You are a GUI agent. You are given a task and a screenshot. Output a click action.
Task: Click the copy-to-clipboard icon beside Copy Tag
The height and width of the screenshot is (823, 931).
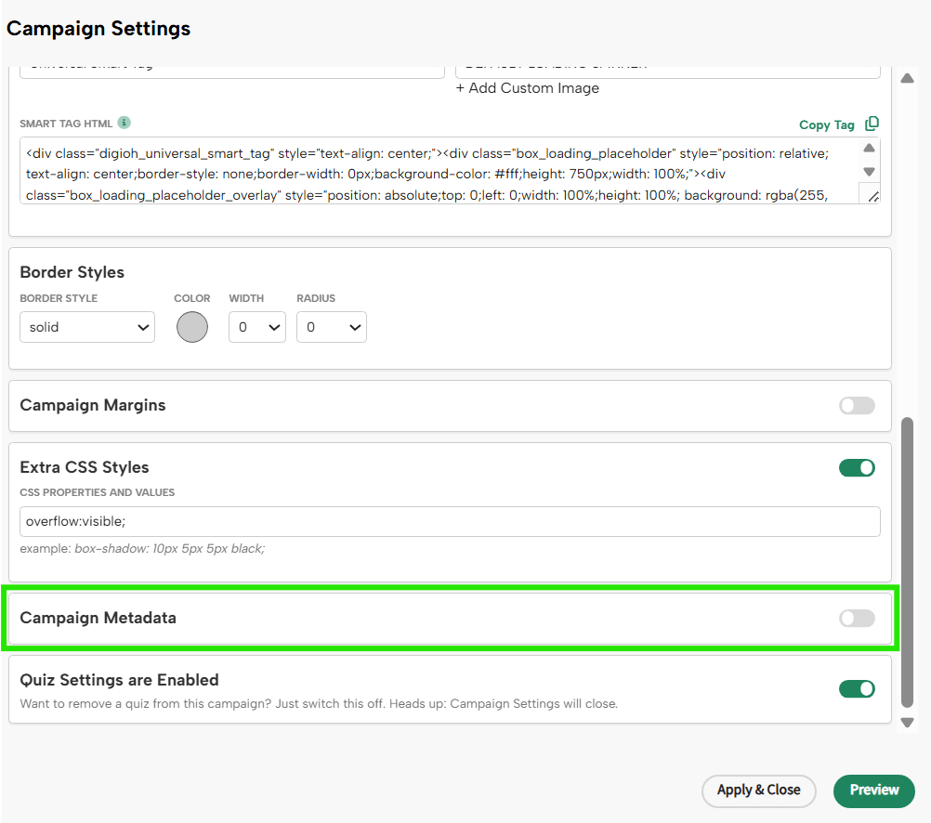tap(872, 124)
